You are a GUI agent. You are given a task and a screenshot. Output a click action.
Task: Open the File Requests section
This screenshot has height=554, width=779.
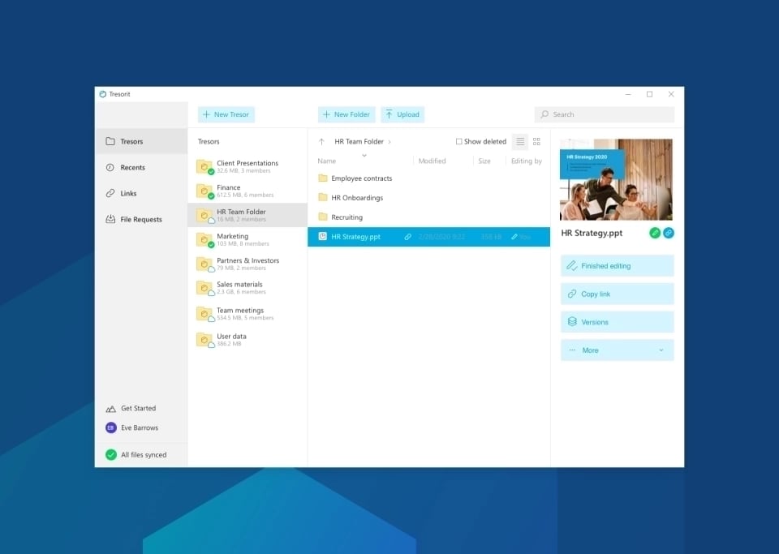[136, 219]
